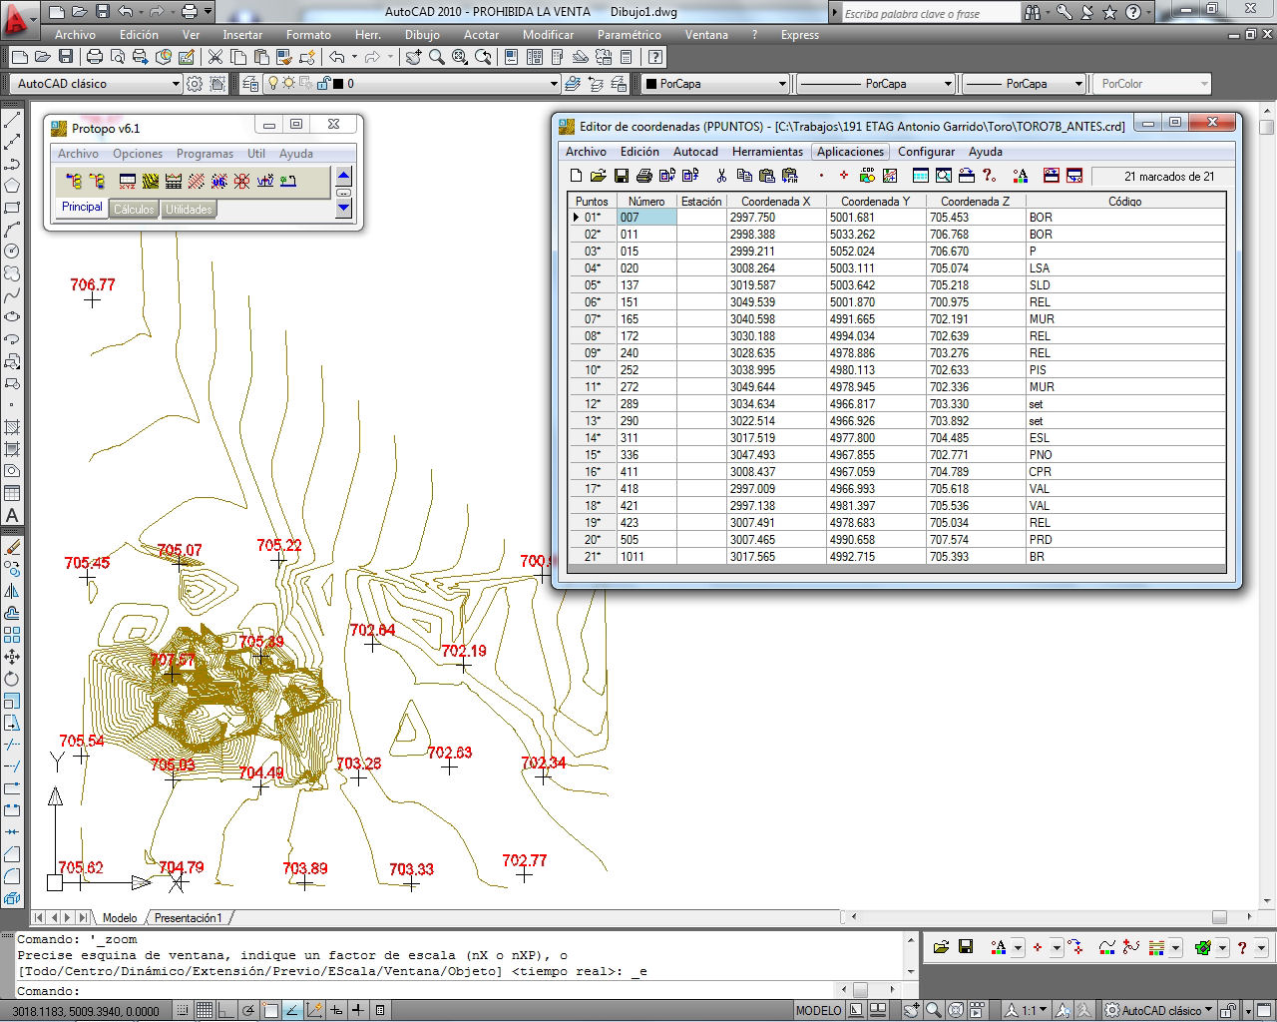1277x1022 pixels.
Task: Click the Undo arrow in AutoCAD standard toolbar
Action: pos(337,57)
